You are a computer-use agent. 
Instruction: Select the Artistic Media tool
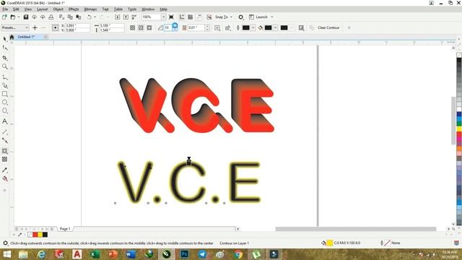[x=5, y=85]
